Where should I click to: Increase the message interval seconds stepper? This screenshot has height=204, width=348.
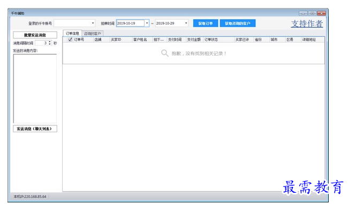click(50, 42)
